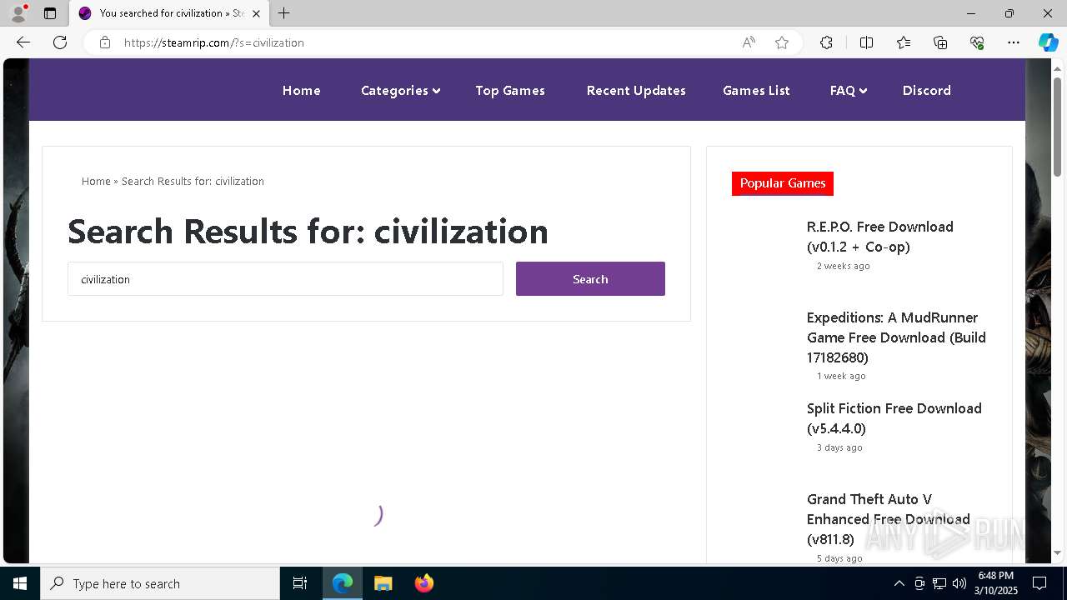Focus the civilization search input field
The image size is (1067, 600).
(x=285, y=279)
